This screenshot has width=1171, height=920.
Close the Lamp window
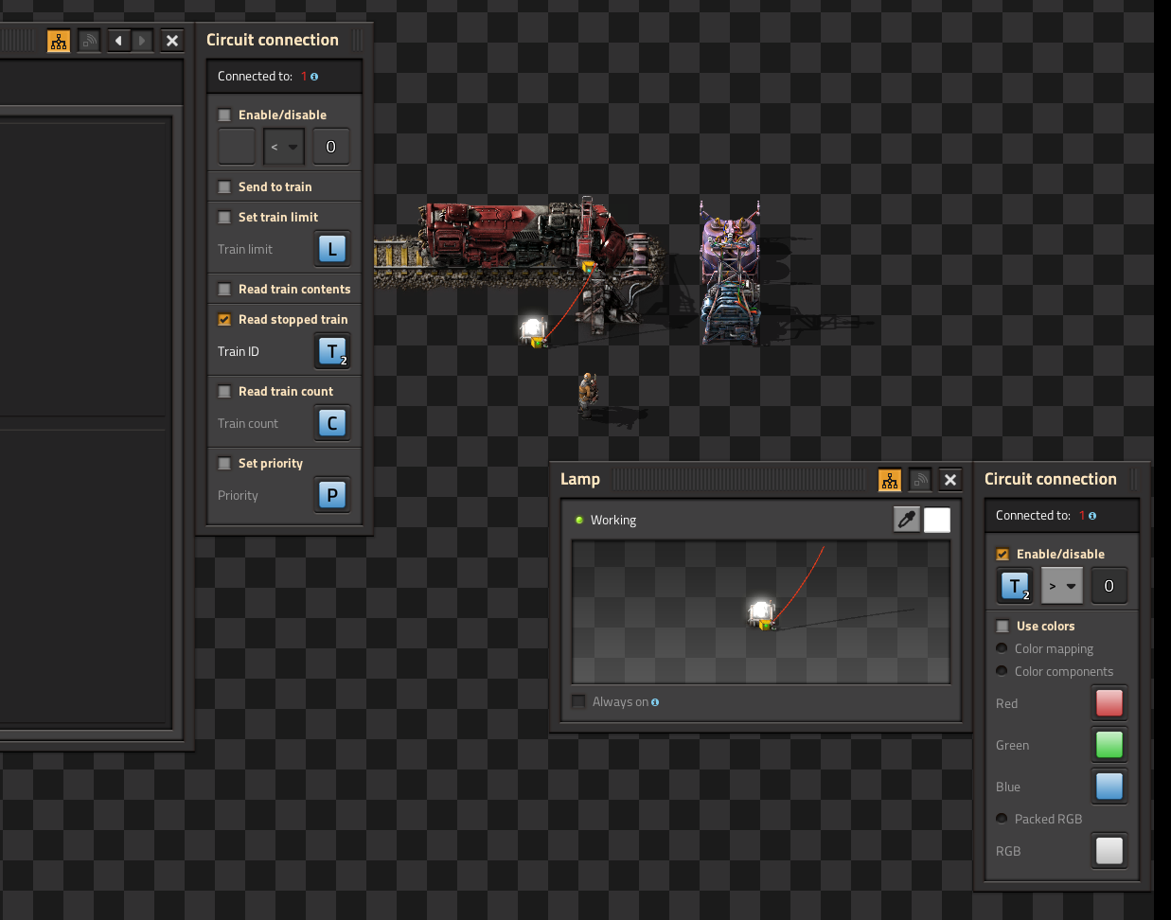[950, 480]
